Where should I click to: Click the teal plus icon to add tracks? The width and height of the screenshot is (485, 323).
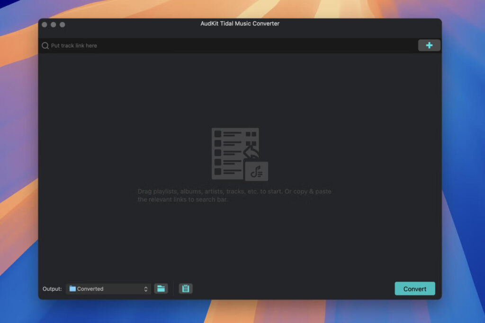(429, 45)
